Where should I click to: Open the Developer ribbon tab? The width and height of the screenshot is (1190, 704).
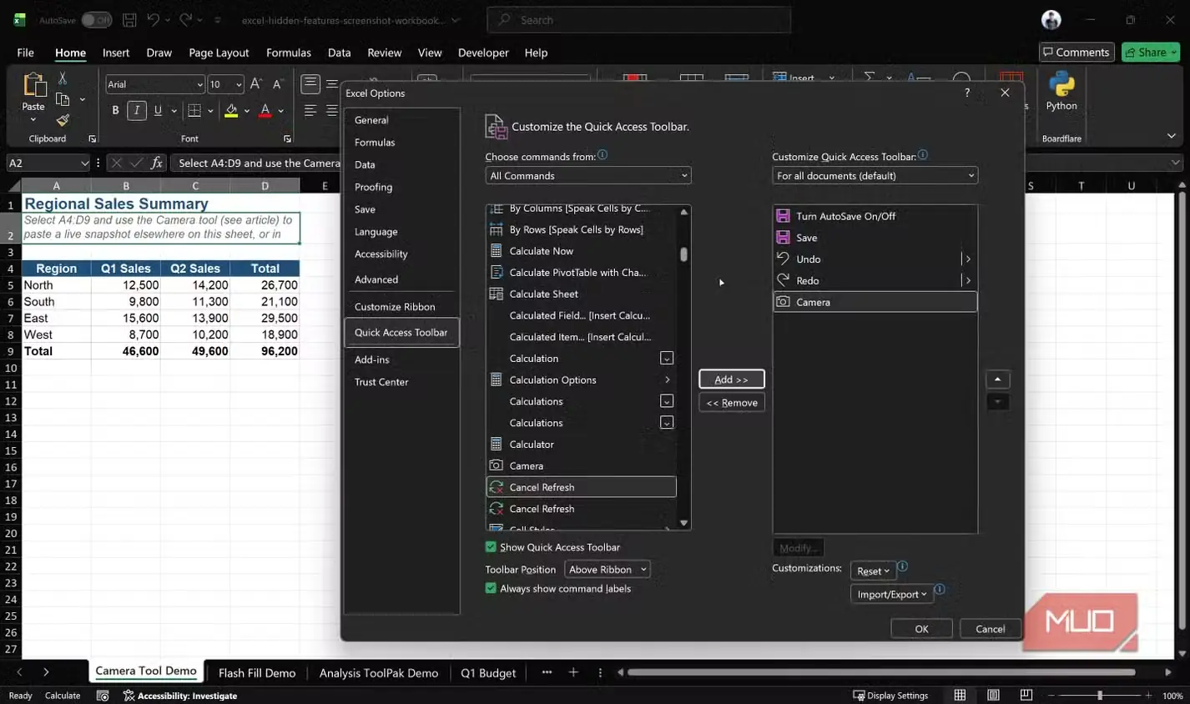tap(483, 53)
